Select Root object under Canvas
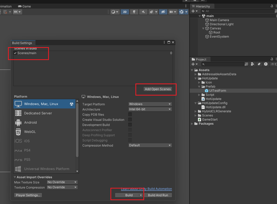 click(x=217, y=32)
